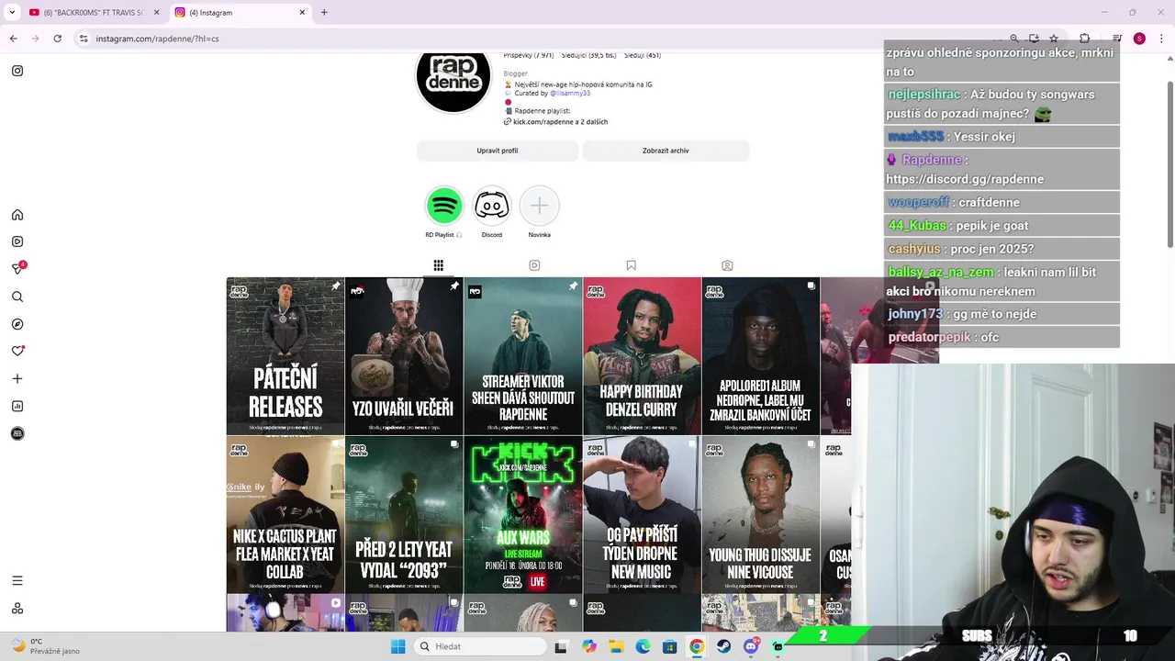1175x661 pixels.
Task: Open the Happy Birthday Denzel Curry post
Action: coord(642,356)
